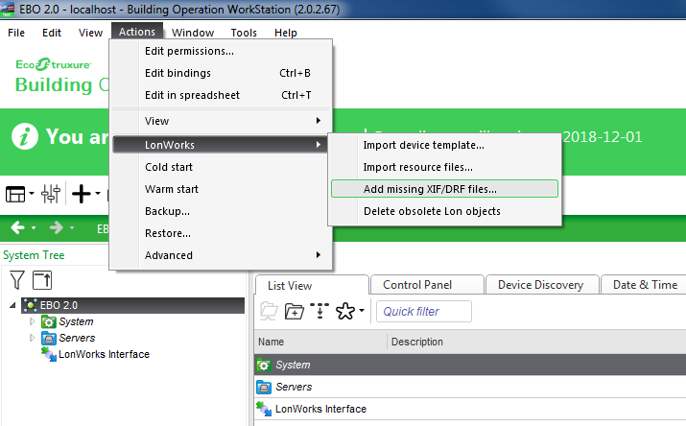Click the back navigation arrow
Screen dimensions: 686x426
click(x=18, y=227)
